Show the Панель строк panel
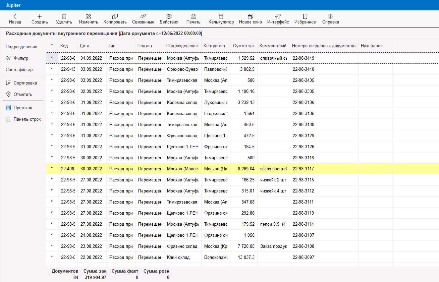This screenshot has width=439, height=282. 23,119
